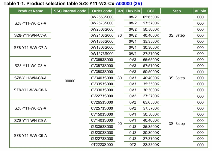Select order code 0V3653S000
The width and height of the screenshot is (212, 151).
point(102,60)
